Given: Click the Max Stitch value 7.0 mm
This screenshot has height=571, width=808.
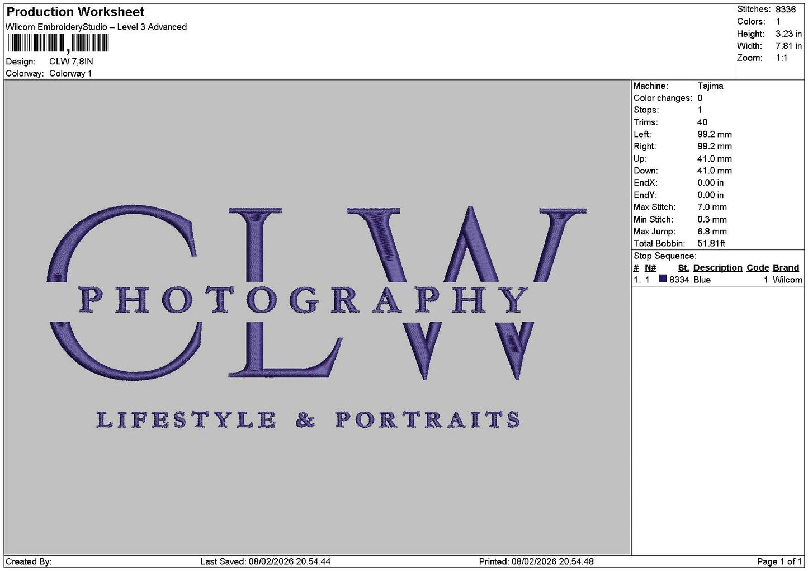Looking at the screenshot, I should pyautogui.click(x=712, y=207).
